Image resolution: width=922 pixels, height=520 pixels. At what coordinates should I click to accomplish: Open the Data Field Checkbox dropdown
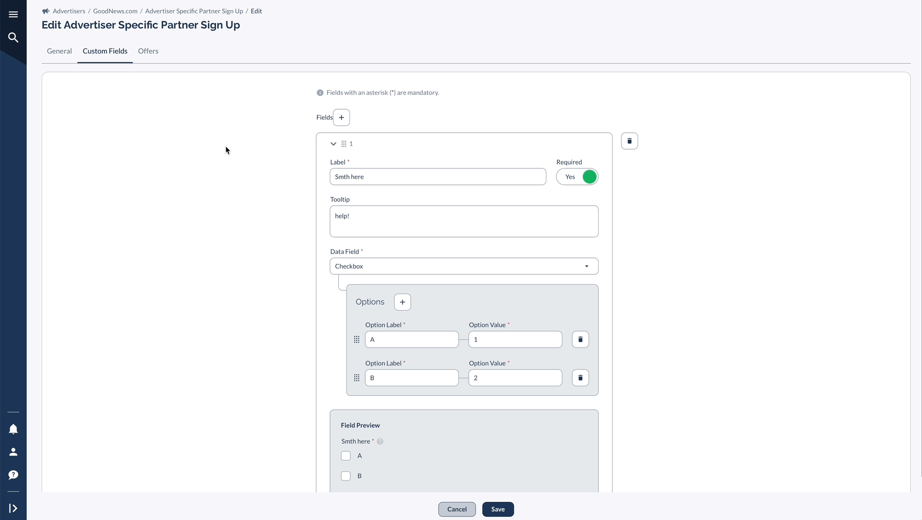(464, 266)
